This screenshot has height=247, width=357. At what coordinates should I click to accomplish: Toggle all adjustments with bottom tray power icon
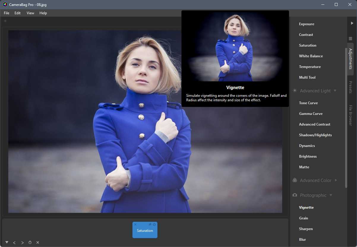[30, 243]
